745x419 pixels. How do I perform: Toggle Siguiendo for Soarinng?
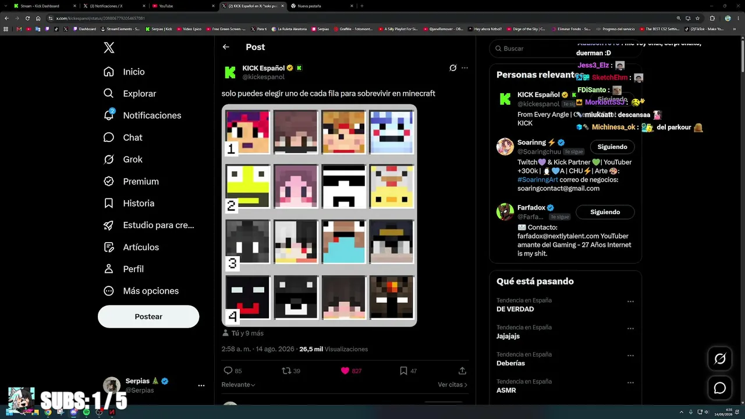(612, 147)
